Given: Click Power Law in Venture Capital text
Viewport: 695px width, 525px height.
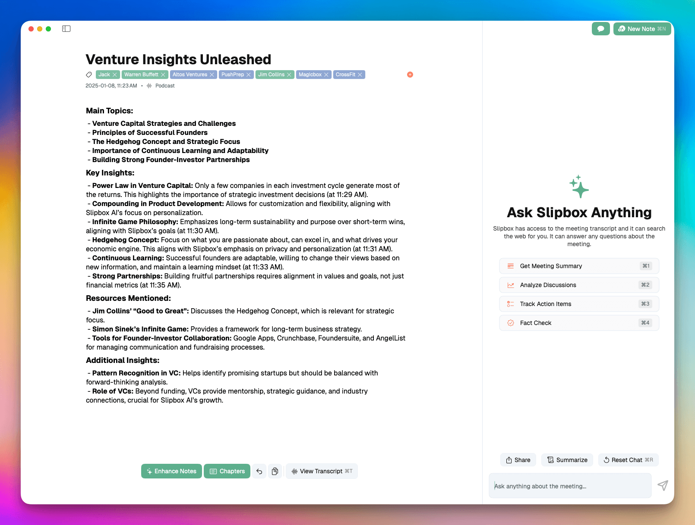Looking at the screenshot, I should click(142, 185).
